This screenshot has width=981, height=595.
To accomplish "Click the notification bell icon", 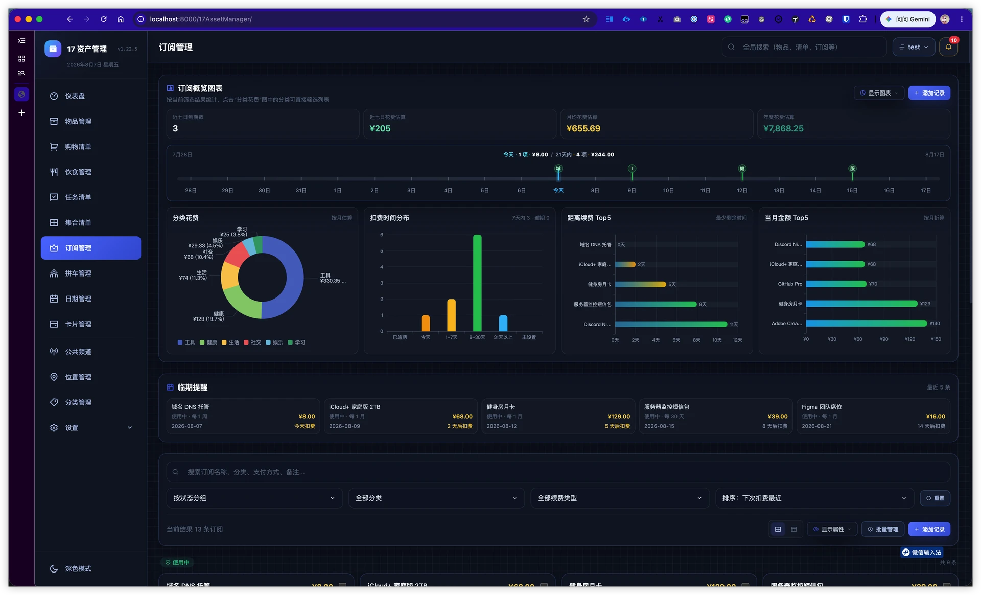I will click(x=948, y=47).
